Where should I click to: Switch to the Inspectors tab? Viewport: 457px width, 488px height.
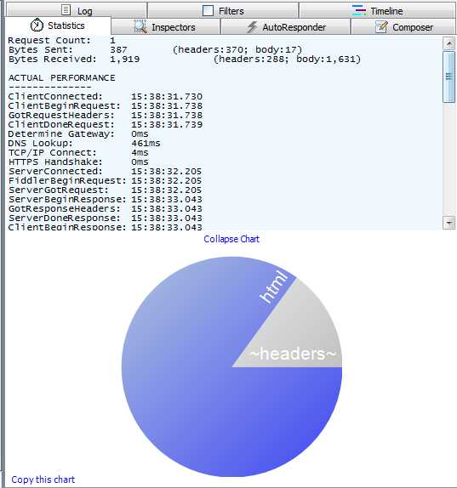[x=165, y=27]
